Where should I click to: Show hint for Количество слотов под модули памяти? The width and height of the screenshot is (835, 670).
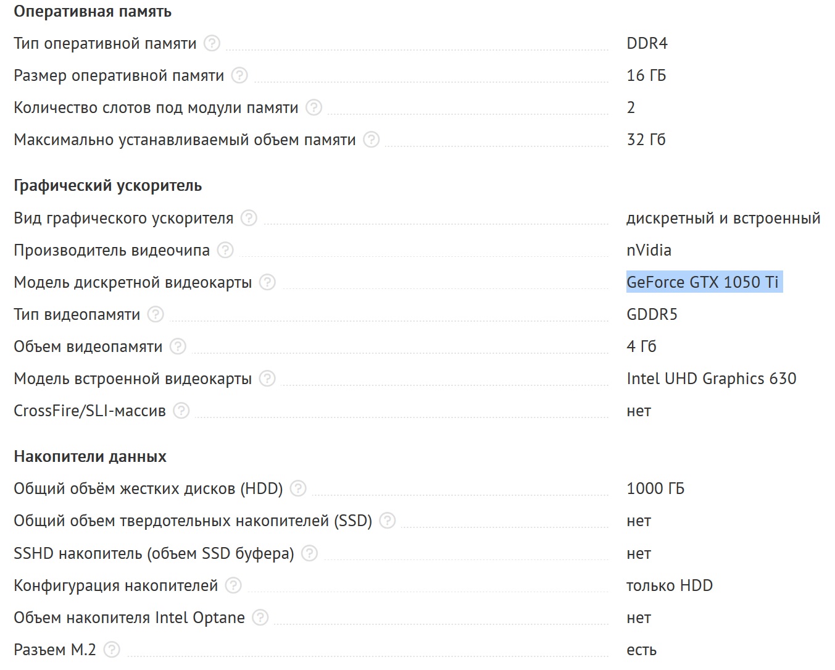click(314, 107)
